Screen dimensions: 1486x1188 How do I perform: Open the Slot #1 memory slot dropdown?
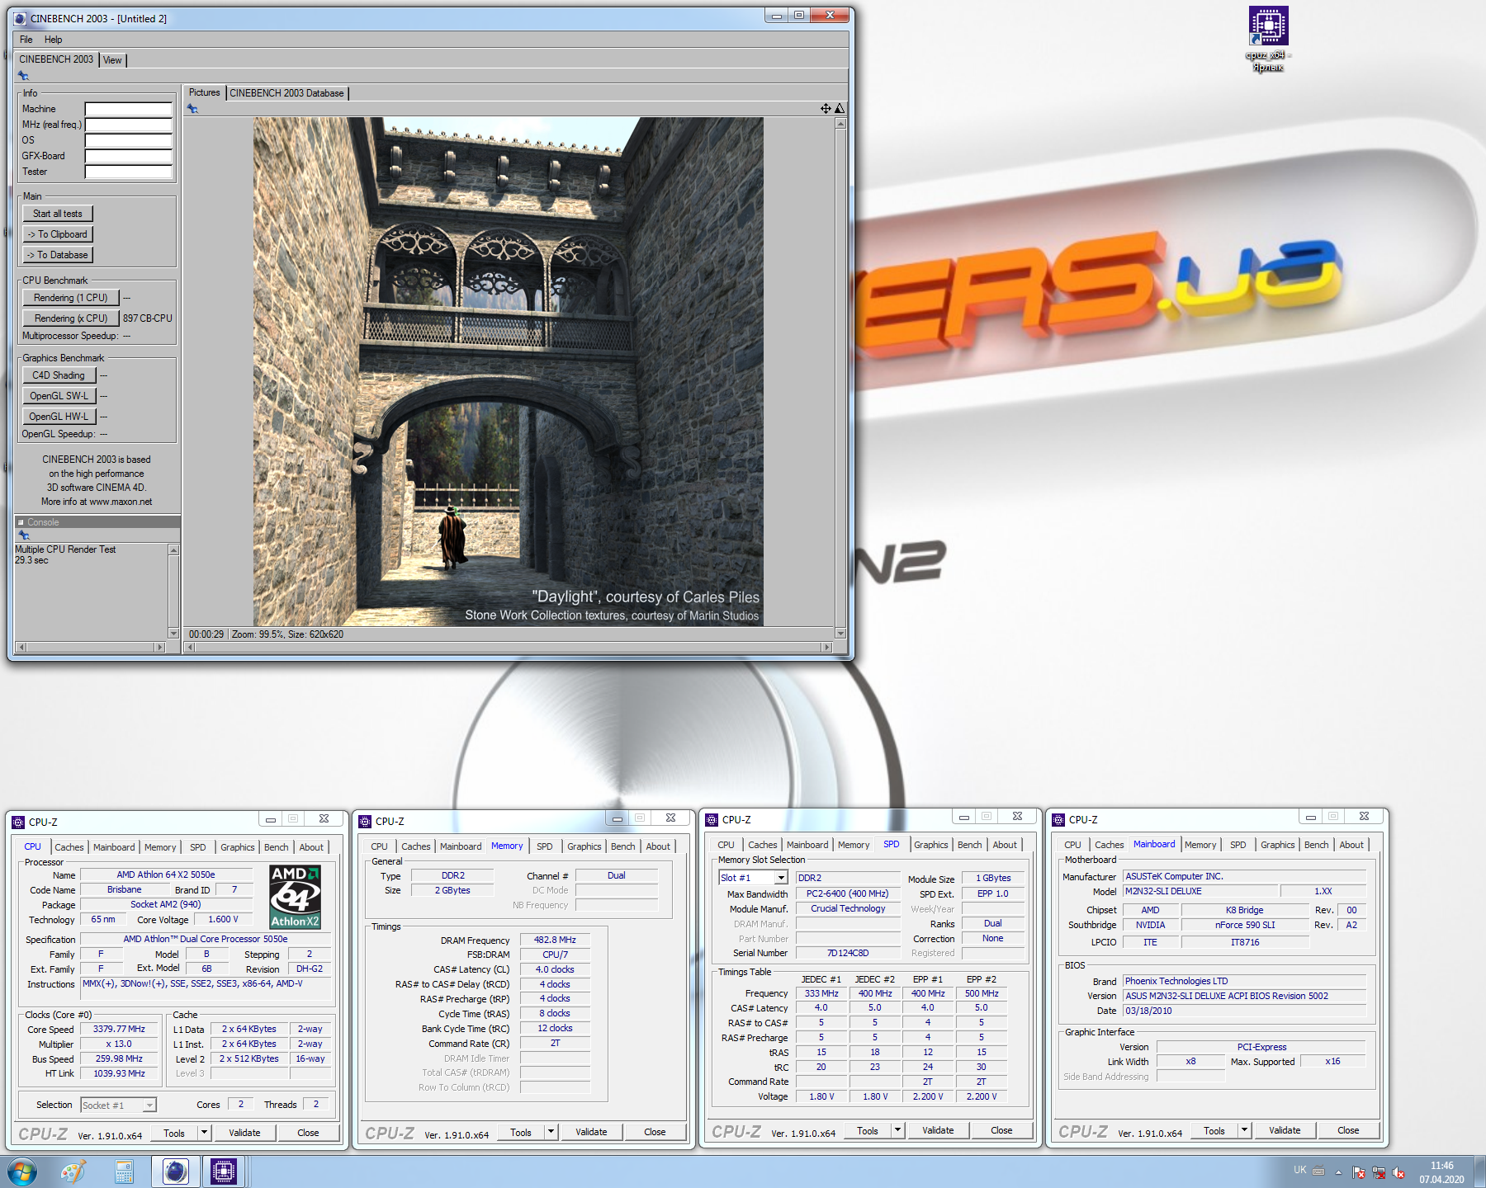tap(781, 878)
